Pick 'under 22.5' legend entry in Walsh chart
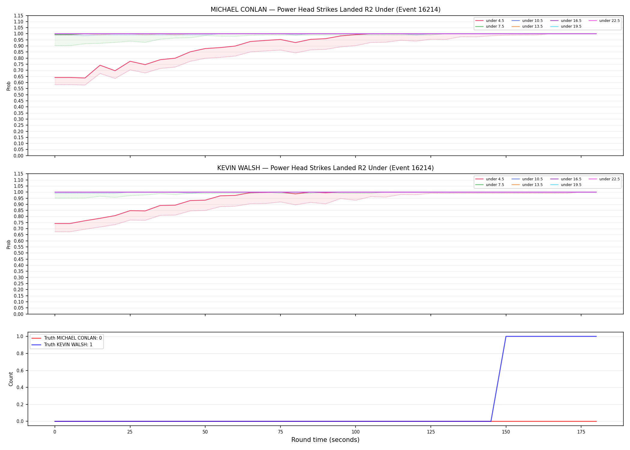Viewport: 630px width, 450px height. pos(605,179)
